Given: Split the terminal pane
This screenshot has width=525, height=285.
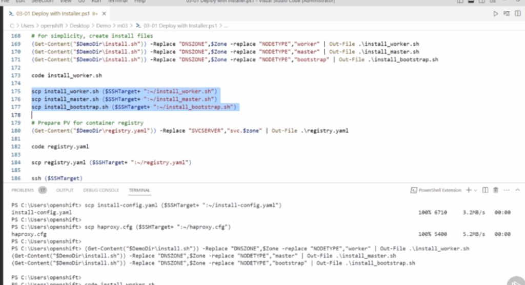Looking at the screenshot, I should point(485,190).
